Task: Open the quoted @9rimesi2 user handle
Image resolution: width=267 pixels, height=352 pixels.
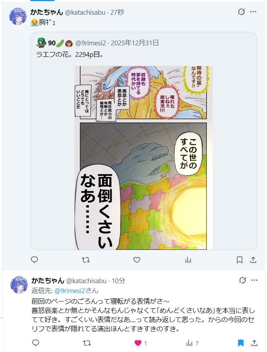Action: (90, 43)
